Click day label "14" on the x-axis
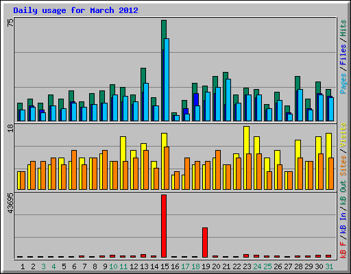 (x=154, y=266)
